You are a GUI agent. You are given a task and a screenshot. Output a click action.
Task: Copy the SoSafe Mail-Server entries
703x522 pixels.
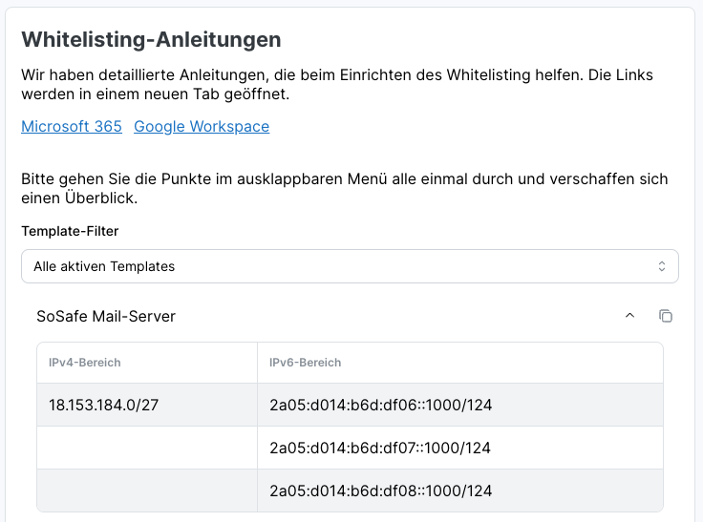666,316
